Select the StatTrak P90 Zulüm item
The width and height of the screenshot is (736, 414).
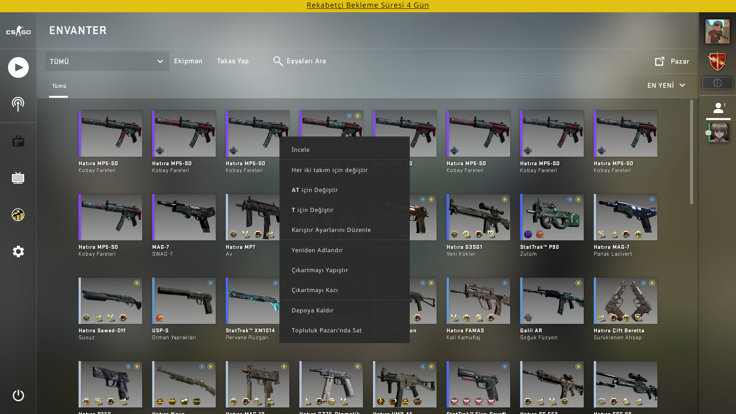pyautogui.click(x=552, y=217)
